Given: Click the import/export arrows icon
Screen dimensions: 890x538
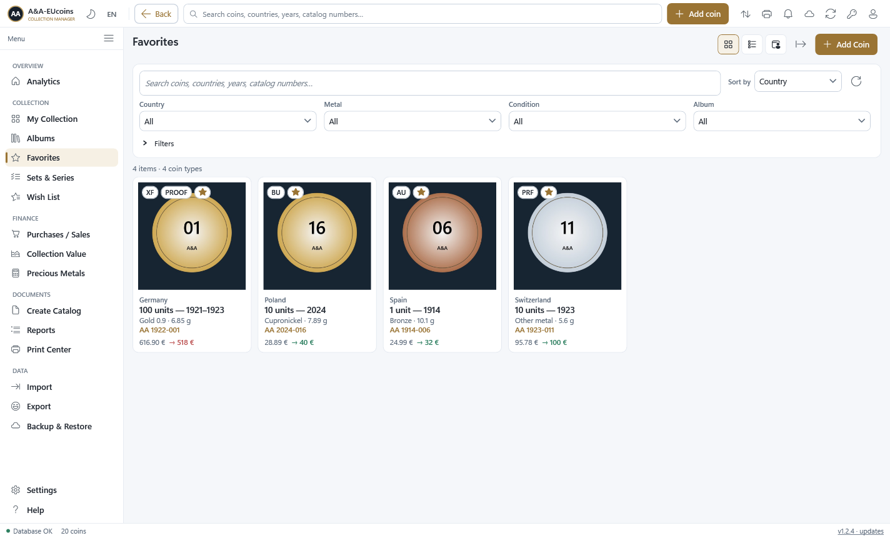Looking at the screenshot, I should [x=746, y=14].
